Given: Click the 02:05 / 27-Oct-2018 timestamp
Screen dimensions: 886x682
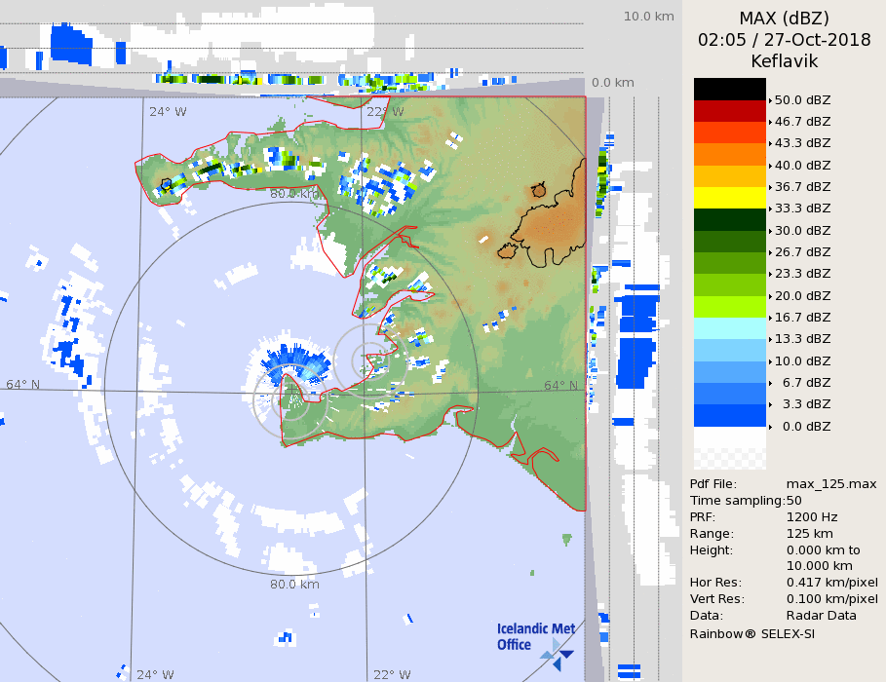Looking at the screenshot, I should (x=784, y=40).
